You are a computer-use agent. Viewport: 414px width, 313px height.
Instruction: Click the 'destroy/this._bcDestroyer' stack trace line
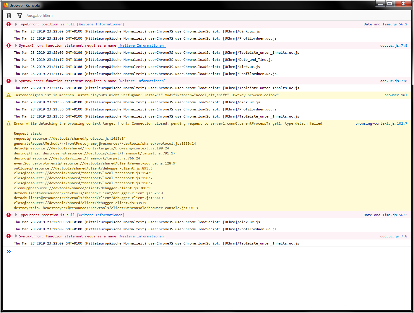[x=106, y=208]
